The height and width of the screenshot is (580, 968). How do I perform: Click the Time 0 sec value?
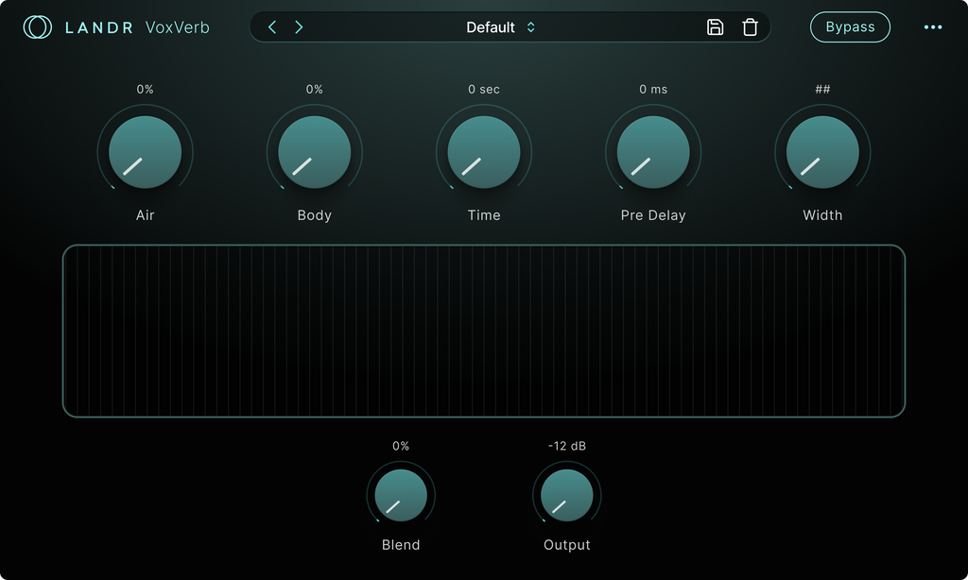click(x=484, y=90)
